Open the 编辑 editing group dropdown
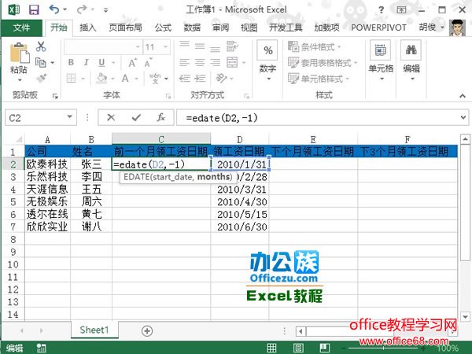The image size is (472, 354). point(411,61)
